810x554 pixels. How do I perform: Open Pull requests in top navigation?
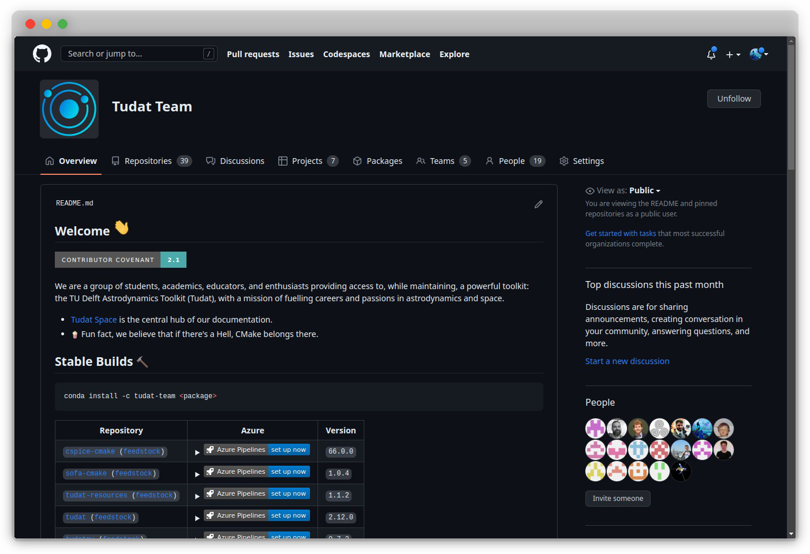(253, 54)
